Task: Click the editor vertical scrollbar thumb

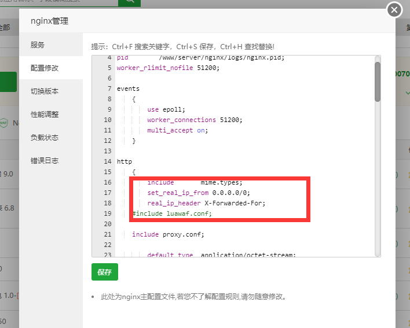Action: coord(377,81)
